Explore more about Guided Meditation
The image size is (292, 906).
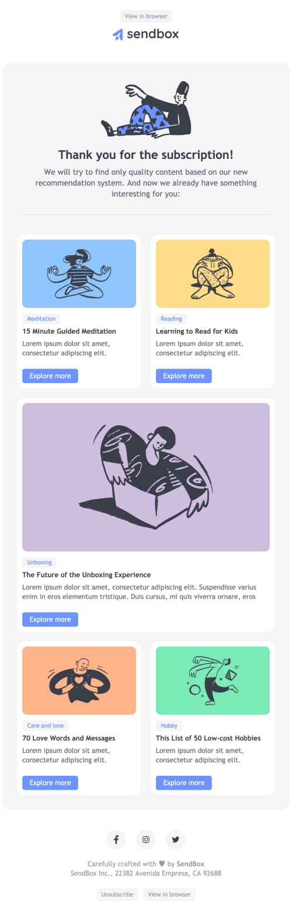[50, 376]
